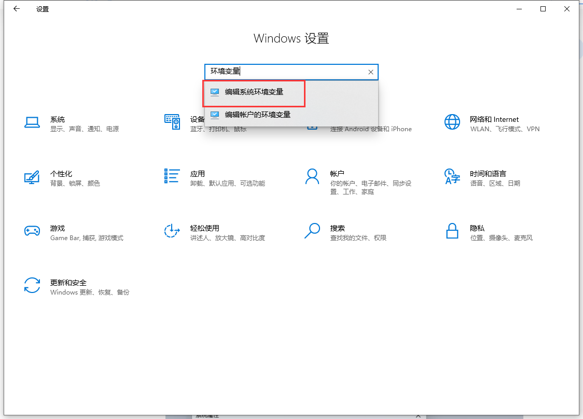Screen dimensions: 583x419
Task: Open 网络和 Internet category title
Action: click(x=494, y=119)
